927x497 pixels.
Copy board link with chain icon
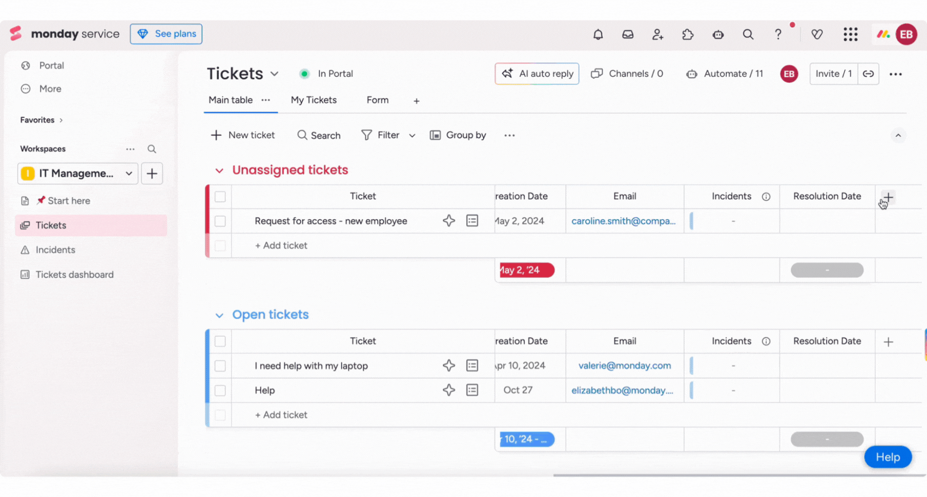(868, 74)
